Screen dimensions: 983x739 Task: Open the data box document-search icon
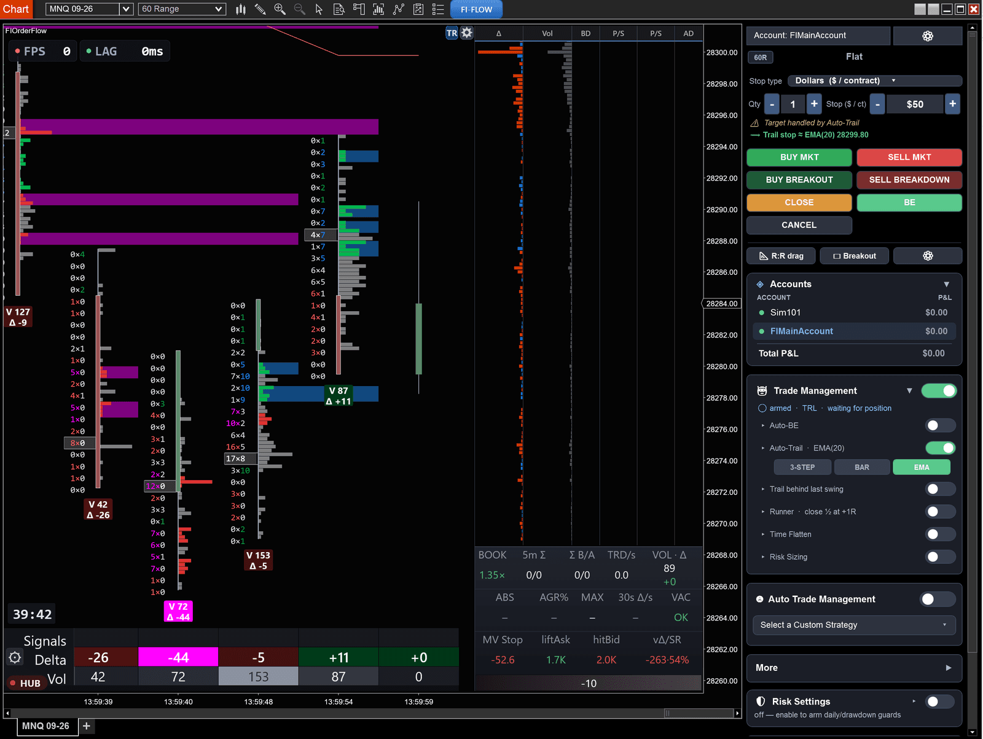[x=339, y=9]
